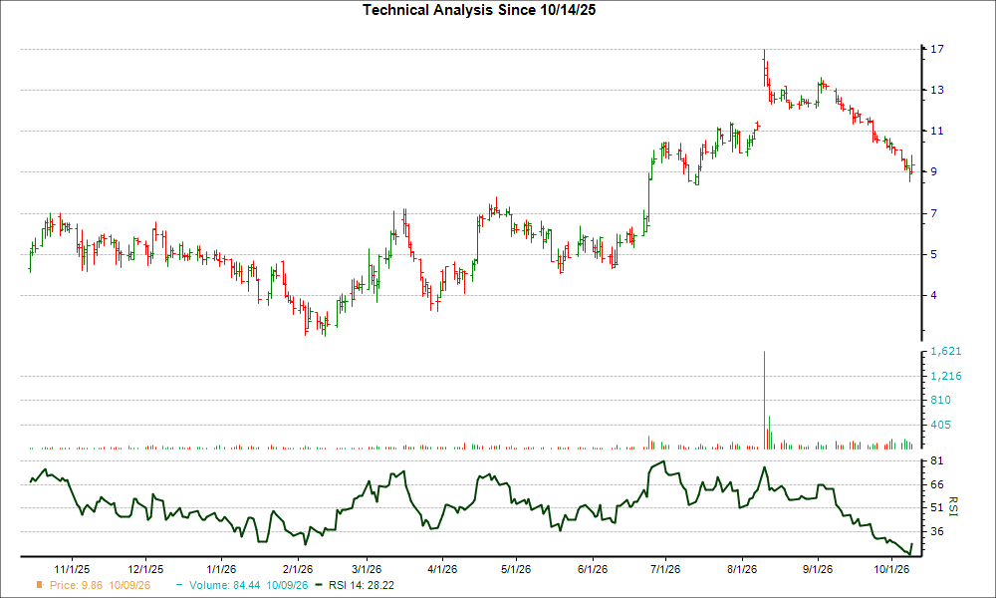Click the price axis label 9
The width and height of the screenshot is (996, 598).
tap(934, 172)
